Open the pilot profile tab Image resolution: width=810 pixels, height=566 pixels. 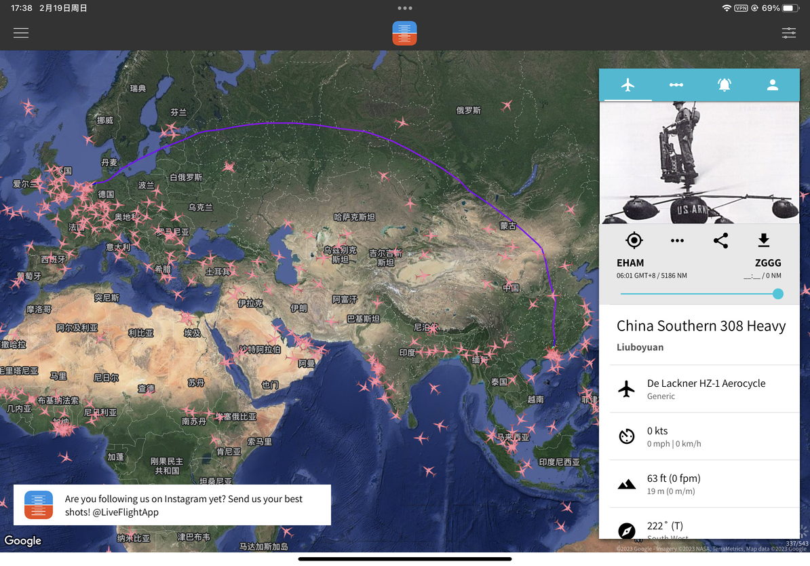pyautogui.click(x=772, y=85)
